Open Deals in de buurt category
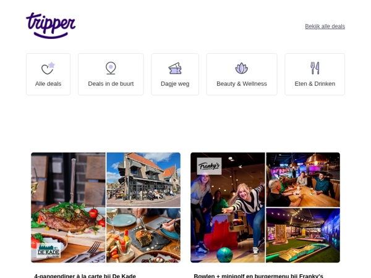This screenshot has height=278, width=371. click(x=111, y=83)
